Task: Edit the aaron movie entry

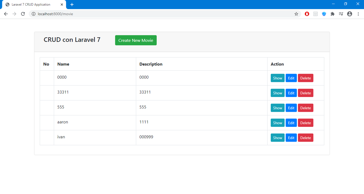Action: pyautogui.click(x=291, y=123)
